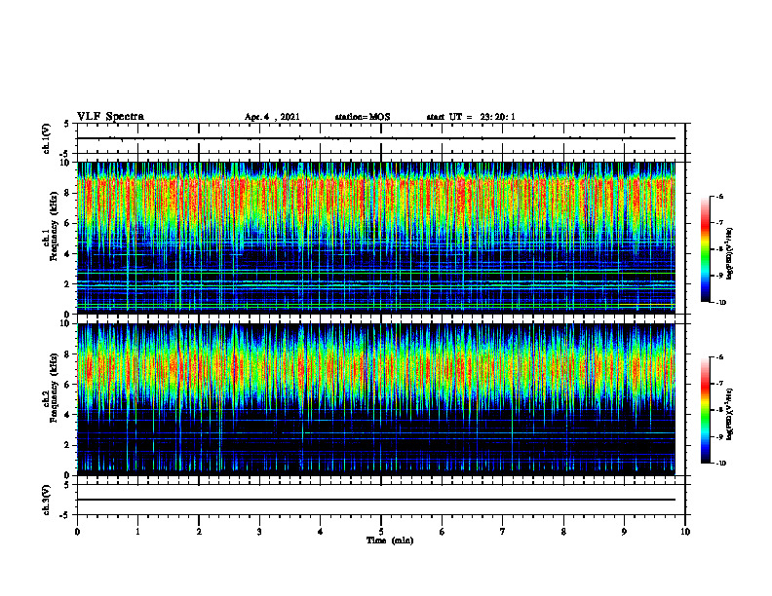The width and height of the screenshot is (772, 596).
Task: Click time axis tick label "6"
Action: 443,532
